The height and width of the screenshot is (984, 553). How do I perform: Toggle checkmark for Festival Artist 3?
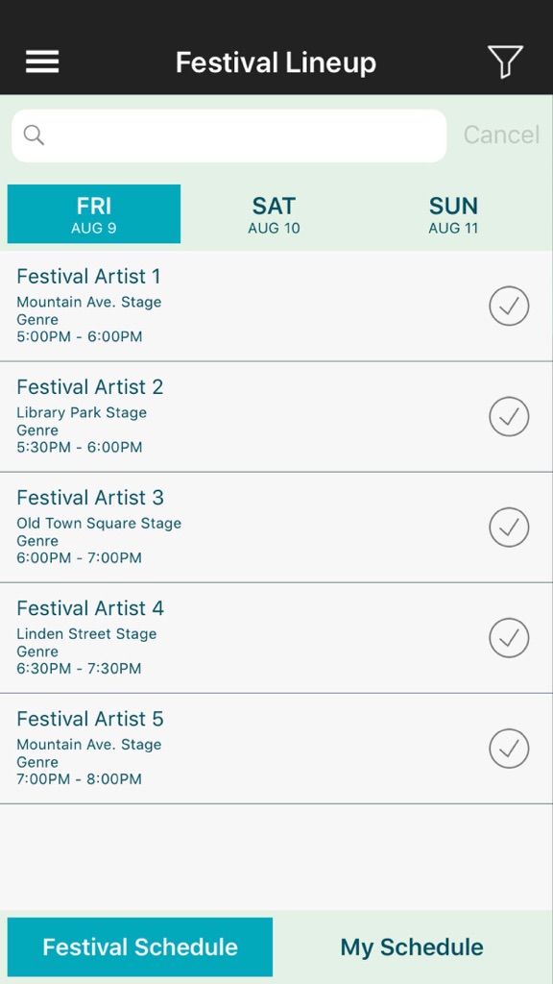point(509,528)
